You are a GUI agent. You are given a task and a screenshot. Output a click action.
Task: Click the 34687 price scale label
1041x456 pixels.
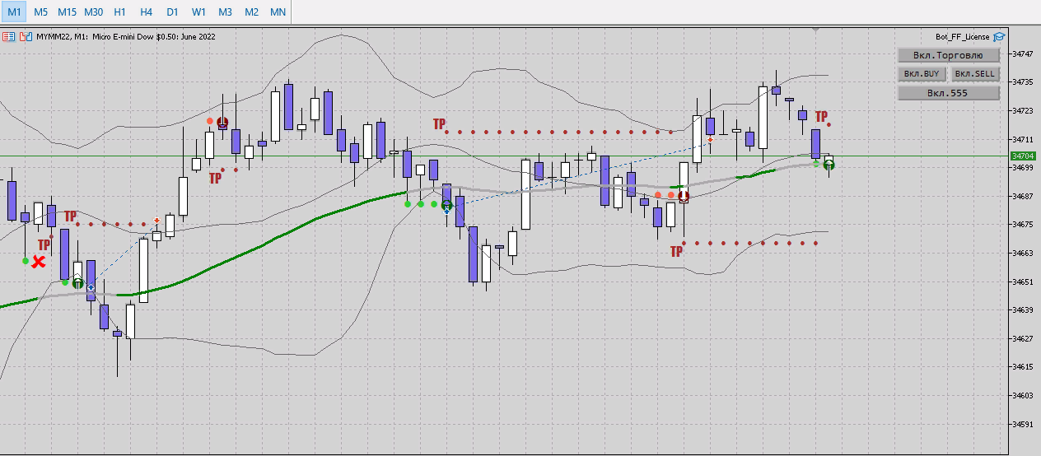coord(1024,196)
